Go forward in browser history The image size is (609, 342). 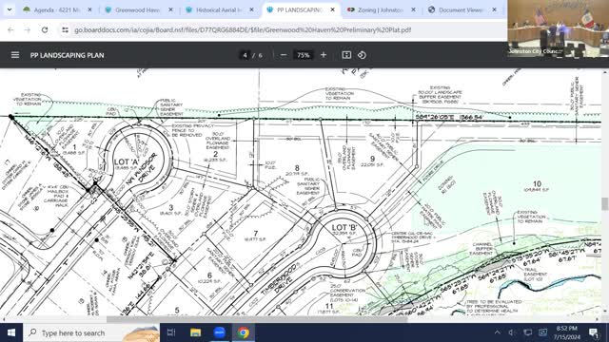28,29
